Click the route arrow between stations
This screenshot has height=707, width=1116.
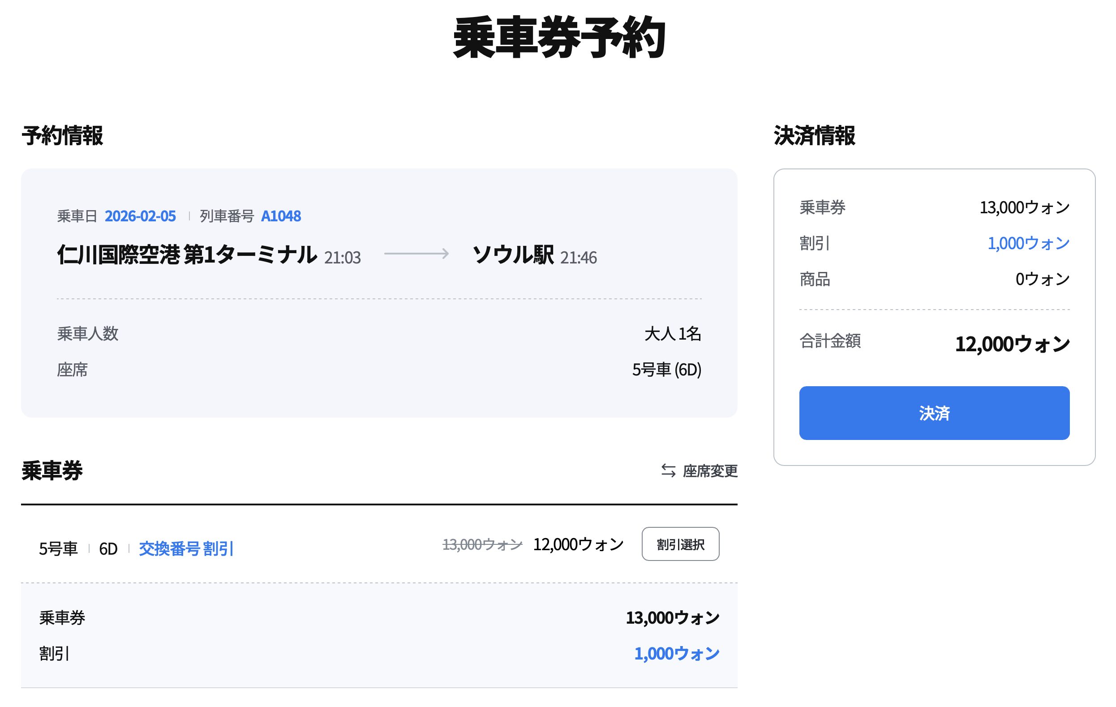click(x=416, y=254)
